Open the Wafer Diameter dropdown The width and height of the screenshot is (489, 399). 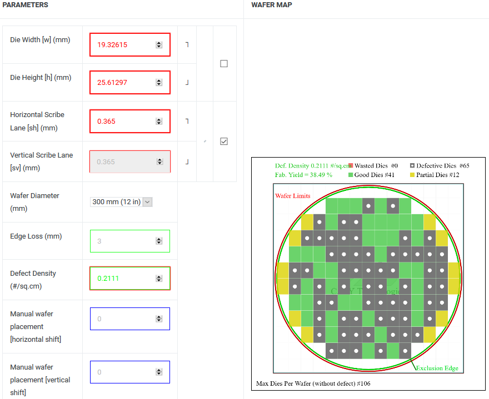[121, 202]
